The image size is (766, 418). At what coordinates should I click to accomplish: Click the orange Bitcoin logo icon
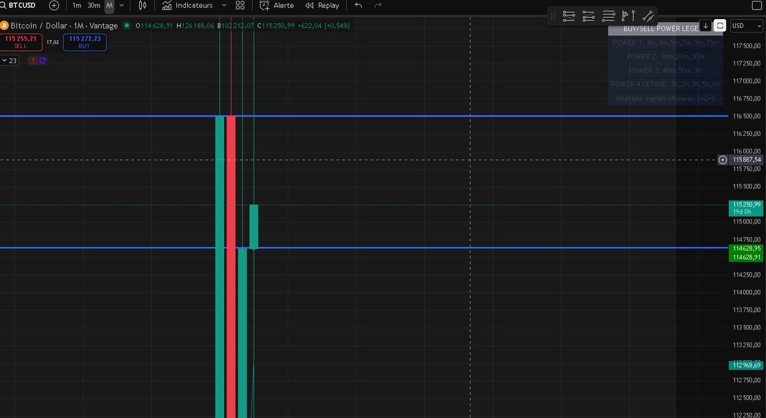(4, 25)
